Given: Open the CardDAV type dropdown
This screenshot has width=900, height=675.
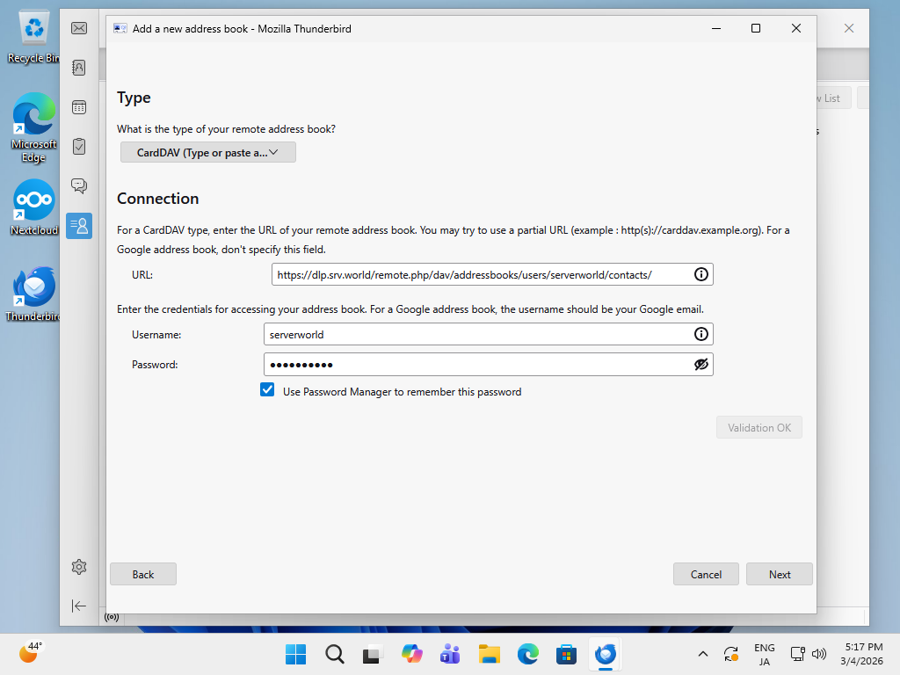Looking at the screenshot, I should 208,153.
